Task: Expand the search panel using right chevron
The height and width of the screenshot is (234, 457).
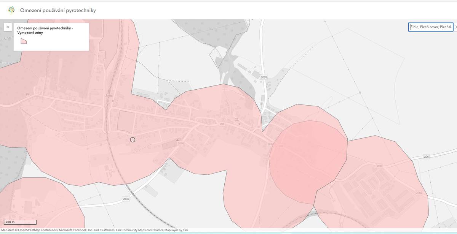Action: click(456, 27)
